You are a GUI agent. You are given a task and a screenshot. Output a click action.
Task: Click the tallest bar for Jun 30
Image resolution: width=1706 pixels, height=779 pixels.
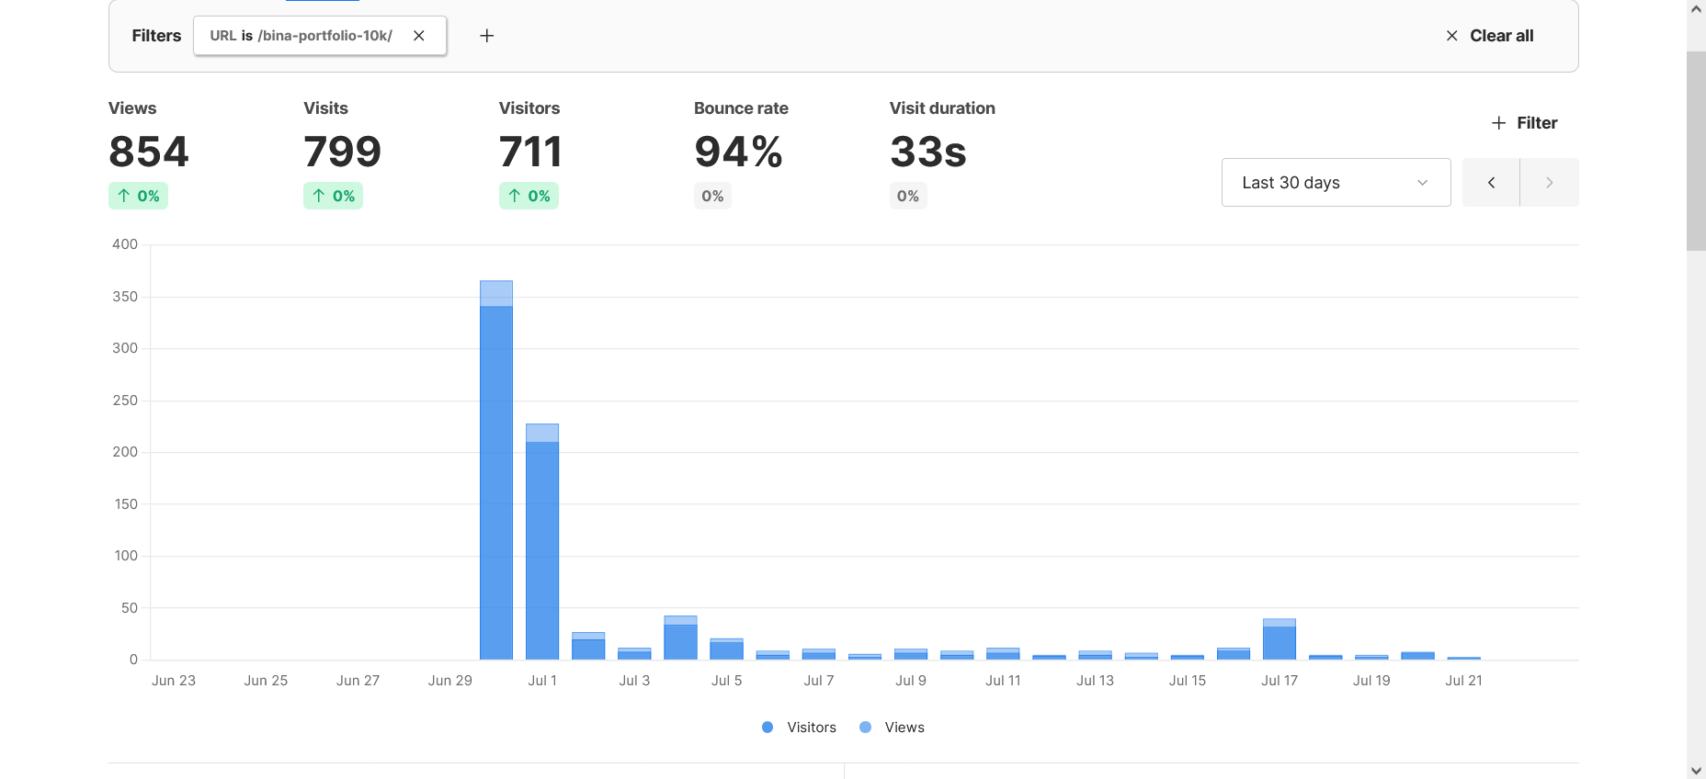coord(496,470)
